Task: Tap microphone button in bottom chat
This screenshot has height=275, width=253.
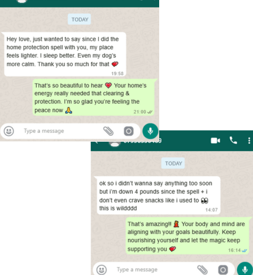Action: [245, 269]
